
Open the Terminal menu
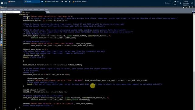(3, 9)
